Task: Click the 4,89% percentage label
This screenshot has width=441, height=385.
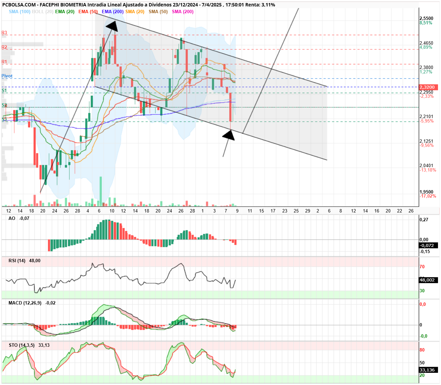Action: coord(426,47)
